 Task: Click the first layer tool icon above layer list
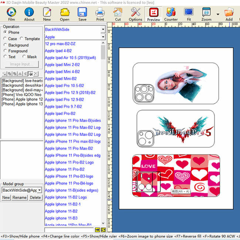point(4,74)
